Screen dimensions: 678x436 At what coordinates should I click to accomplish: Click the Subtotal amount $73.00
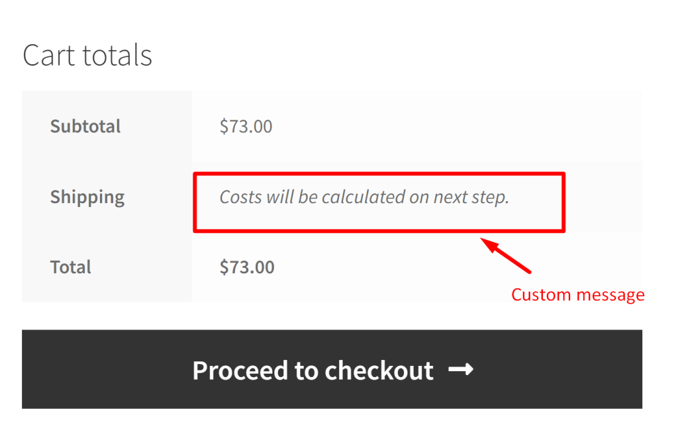[x=246, y=126]
